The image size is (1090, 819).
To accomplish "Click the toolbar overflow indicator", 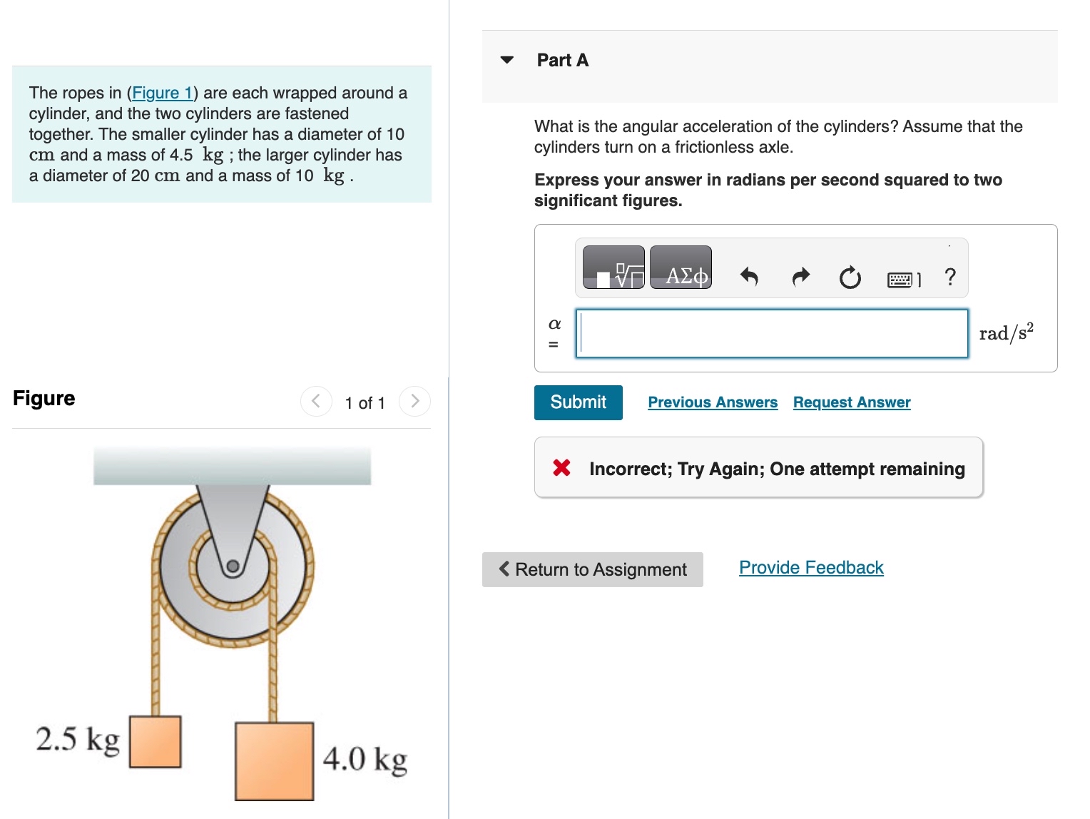I will (949, 248).
